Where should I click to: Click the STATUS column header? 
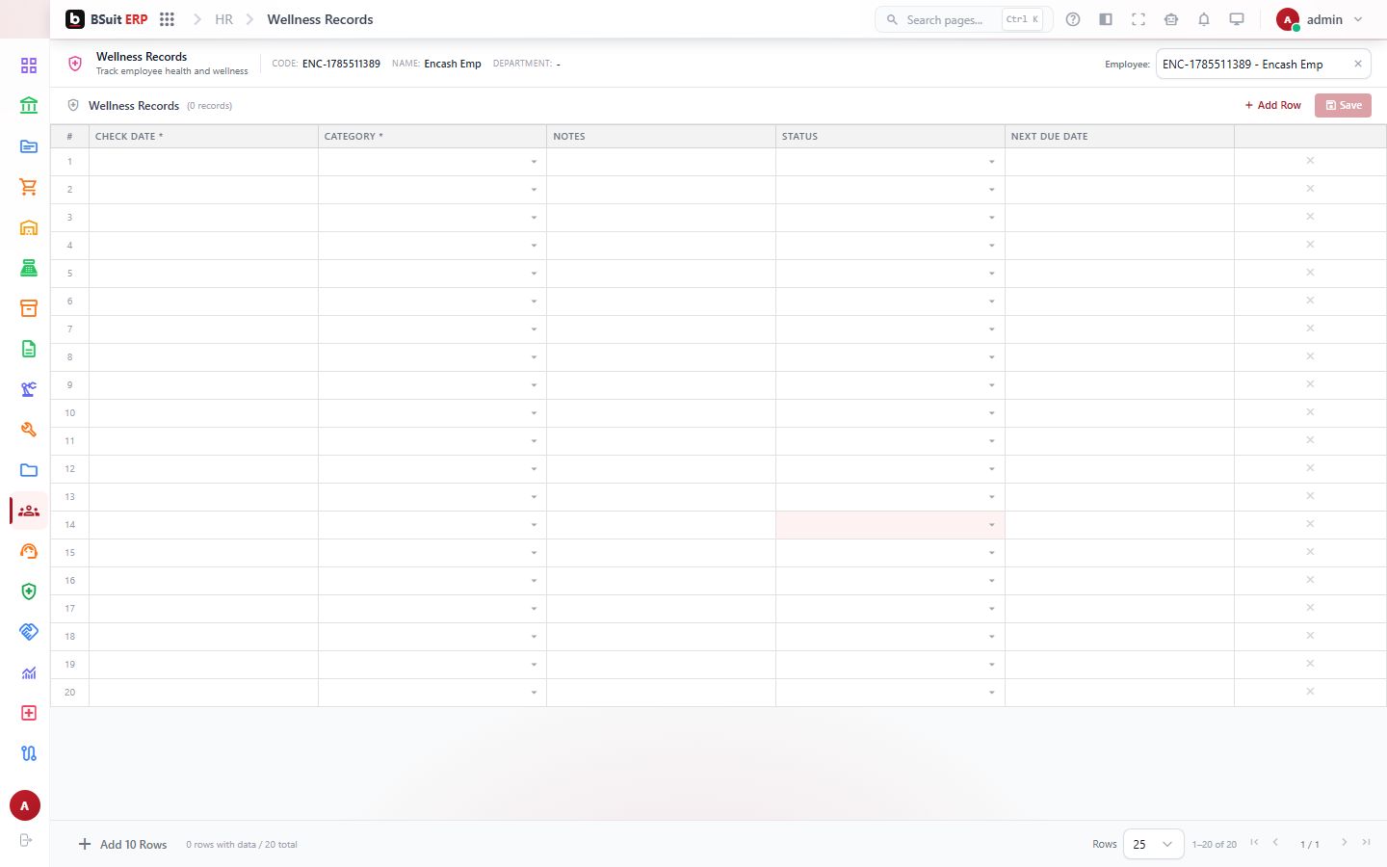pyautogui.click(x=890, y=136)
